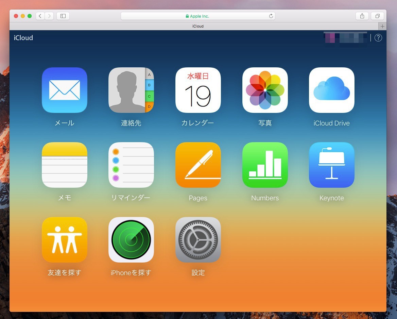Show all tabs overview button
The width and height of the screenshot is (397, 319).
(x=377, y=16)
